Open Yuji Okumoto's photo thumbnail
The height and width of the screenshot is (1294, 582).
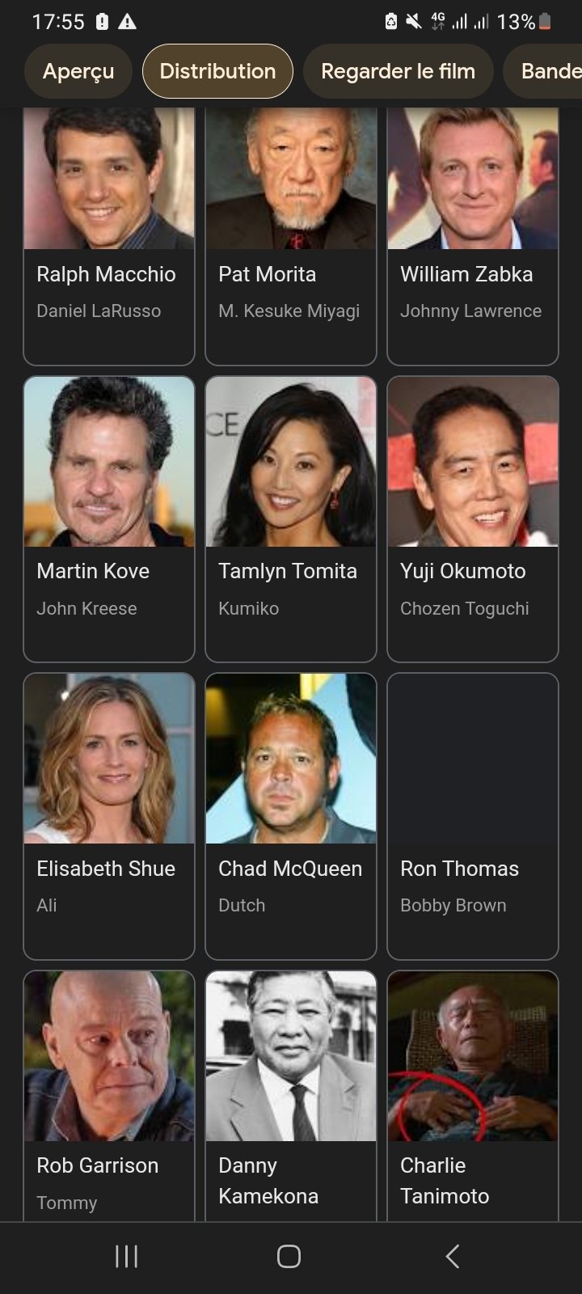pos(473,462)
